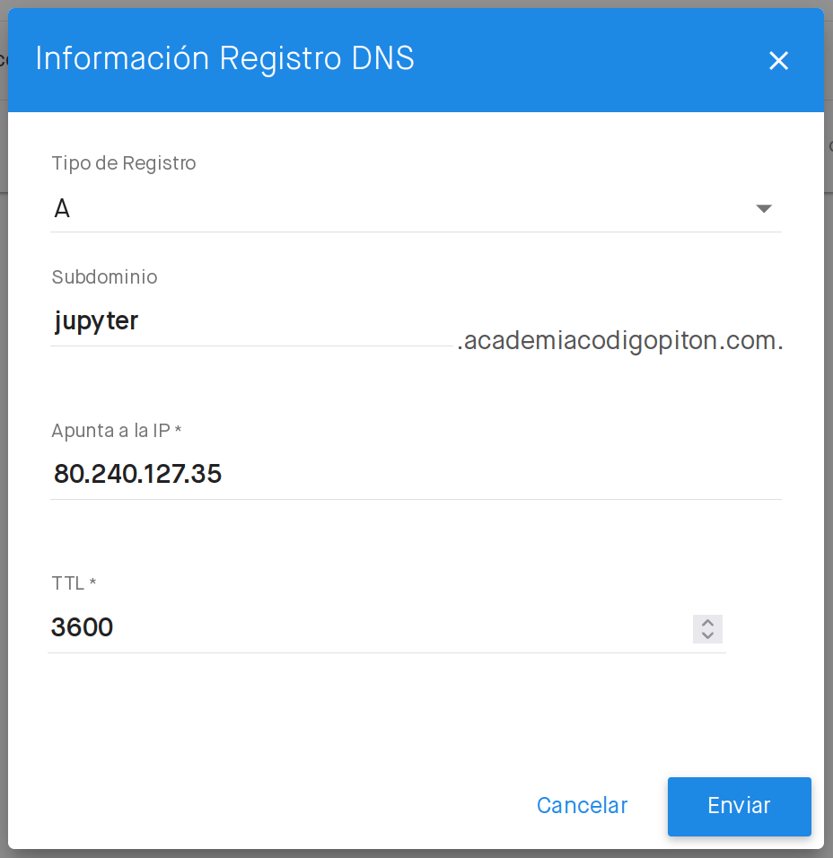Screen dimensions: 833x858
Task: Click the Subdominio label
Action: coord(104,277)
